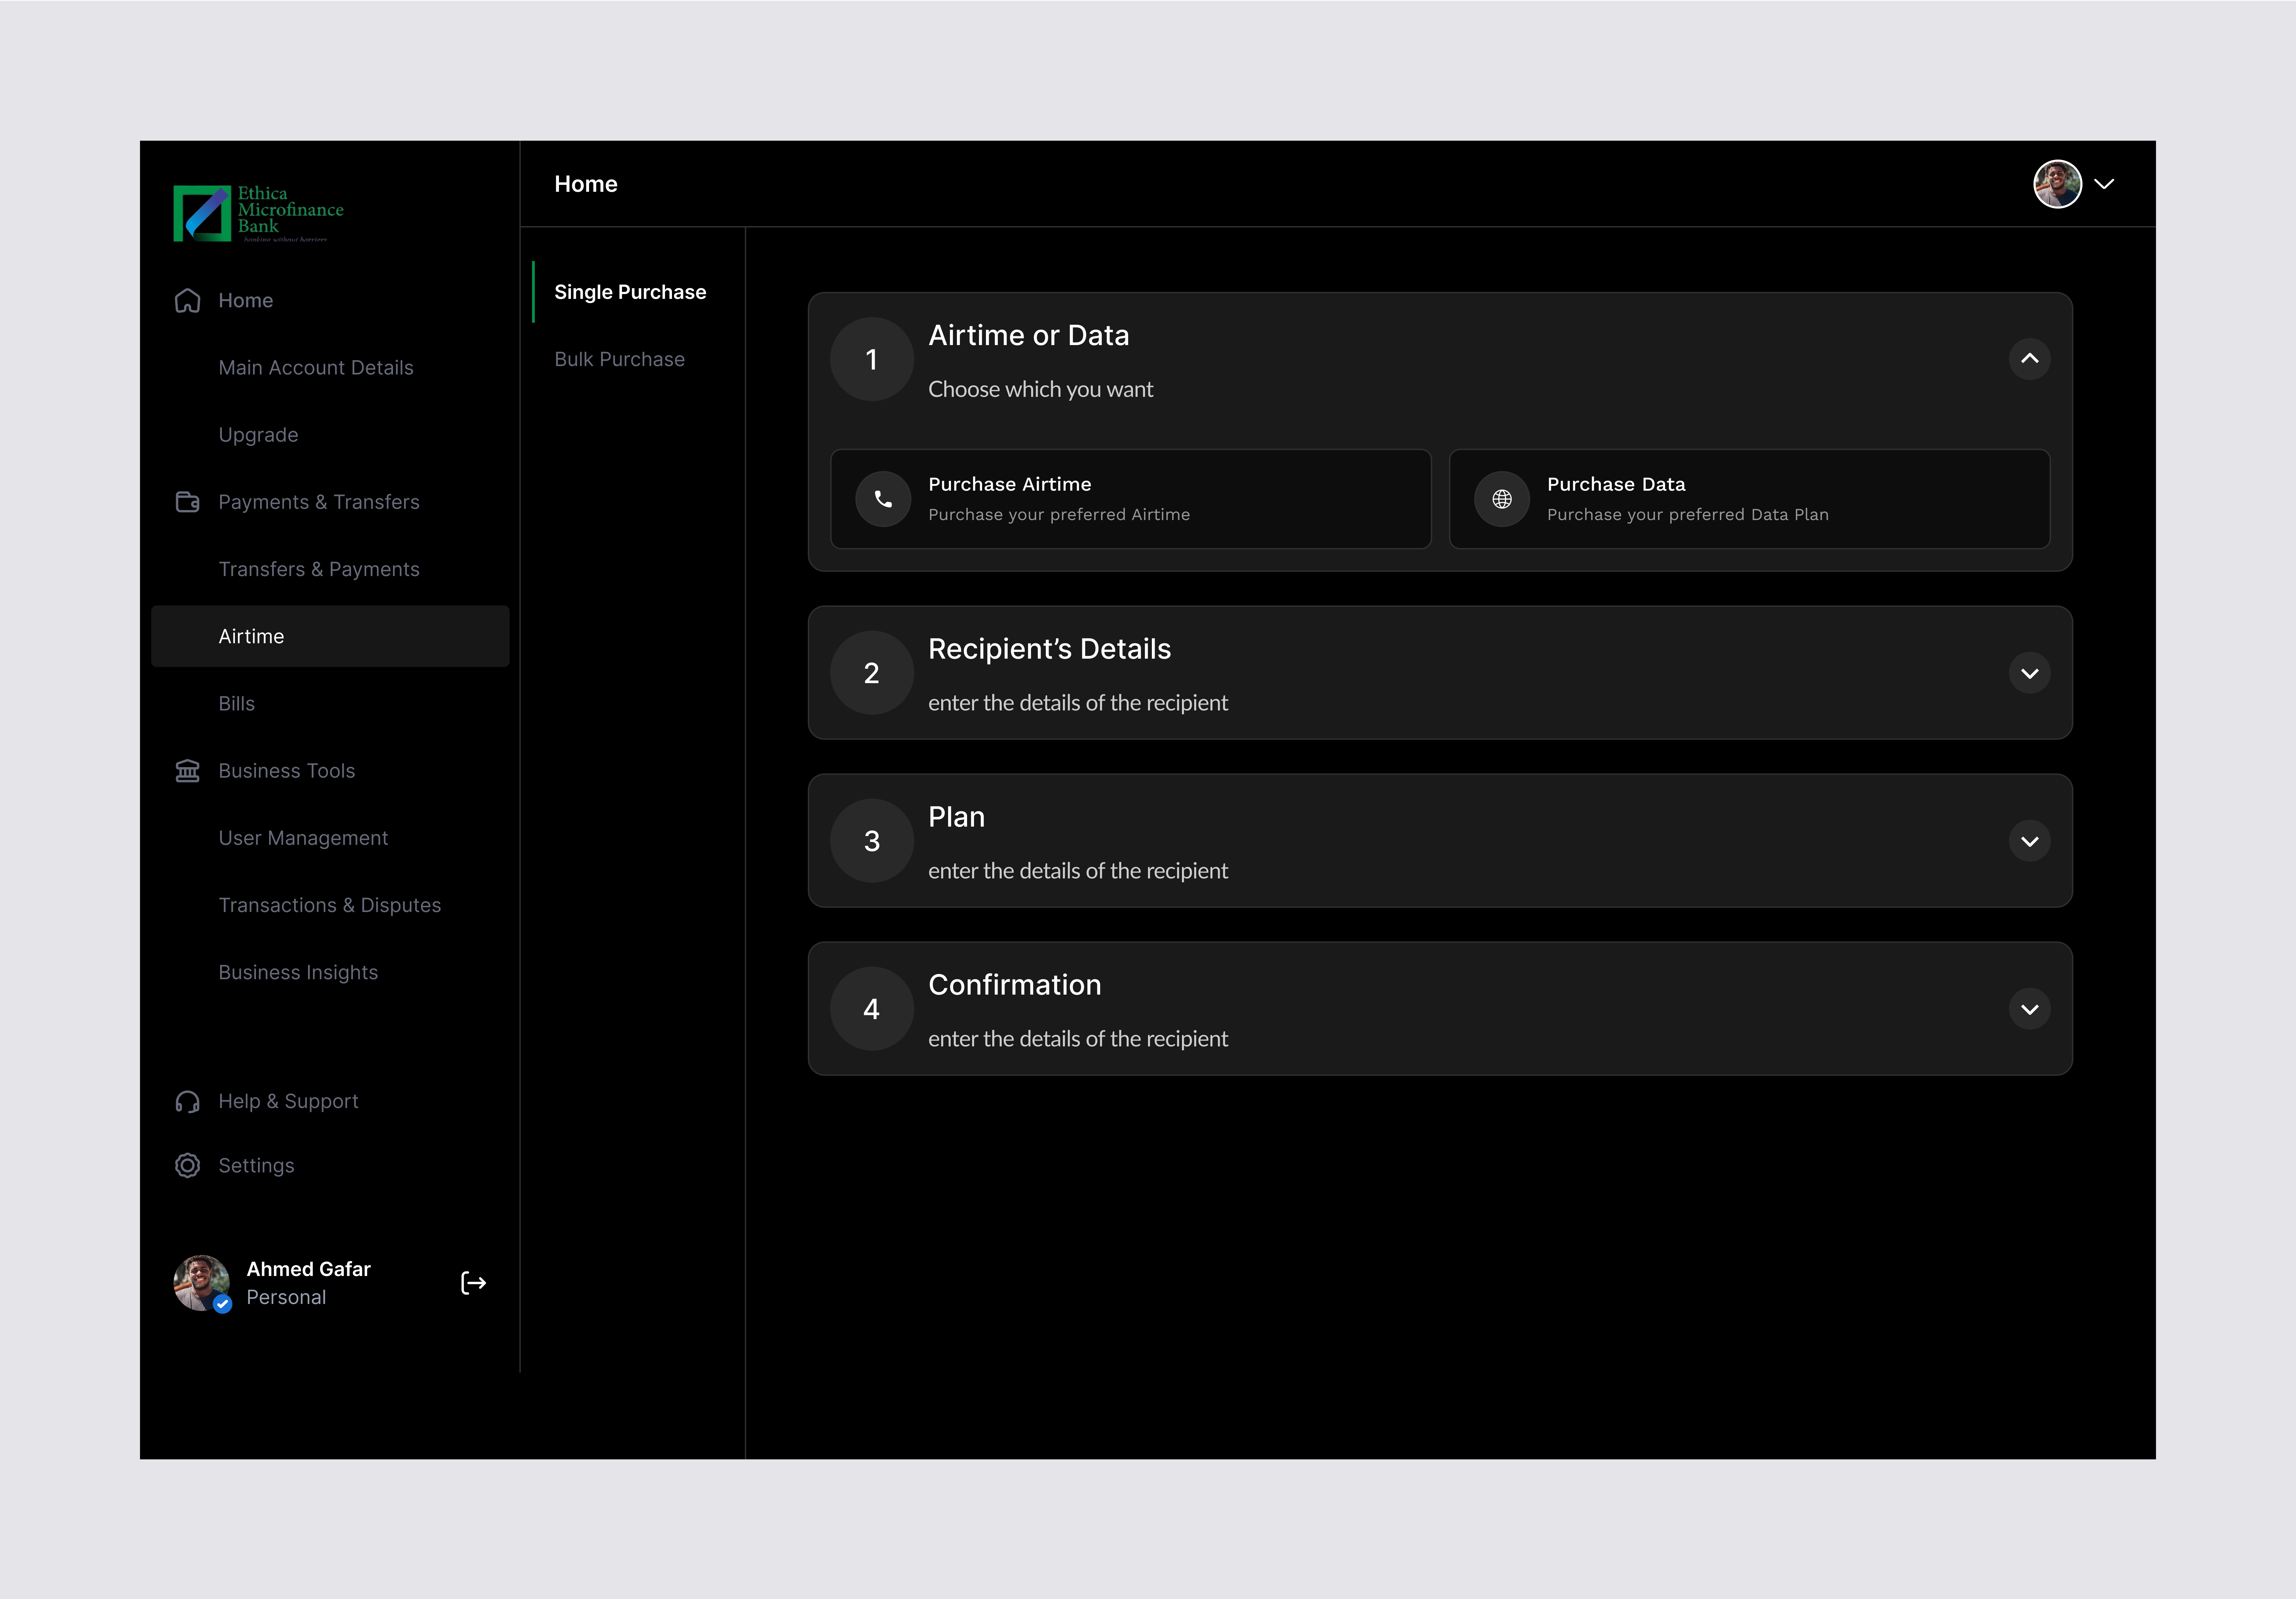Click the Payments & Transfers wallet icon
Screen dimensions: 2296x1599
(187, 502)
